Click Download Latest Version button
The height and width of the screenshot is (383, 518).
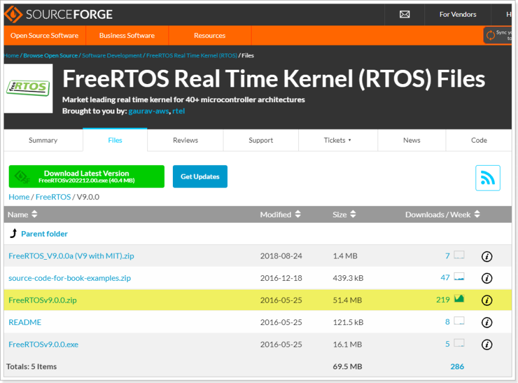(x=87, y=176)
